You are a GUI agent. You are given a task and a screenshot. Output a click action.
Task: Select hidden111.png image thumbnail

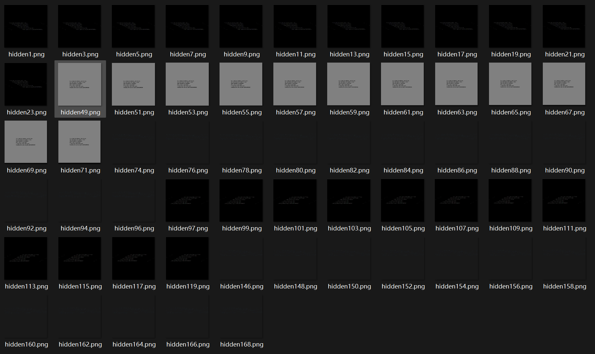pos(564,200)
